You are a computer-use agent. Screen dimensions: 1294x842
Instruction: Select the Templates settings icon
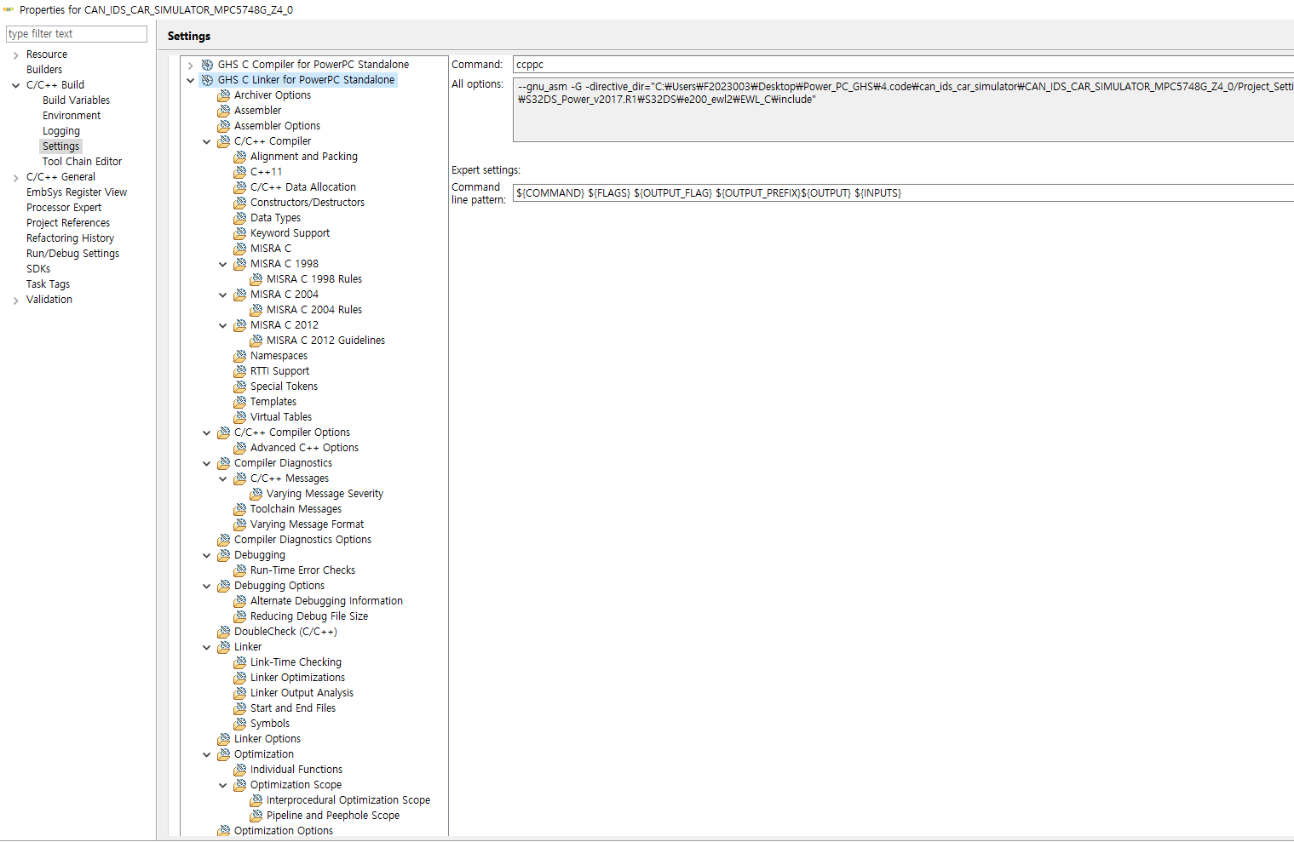point(239,401)
